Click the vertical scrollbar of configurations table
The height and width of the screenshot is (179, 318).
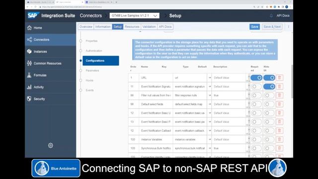point(292,82)
